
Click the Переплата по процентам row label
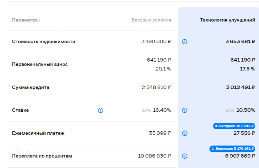pos(42,156)
